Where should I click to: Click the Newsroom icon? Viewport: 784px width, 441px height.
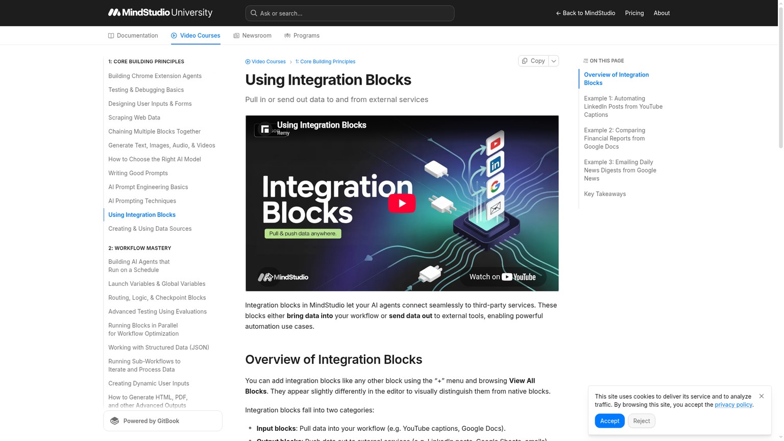(x=236, y=36)
